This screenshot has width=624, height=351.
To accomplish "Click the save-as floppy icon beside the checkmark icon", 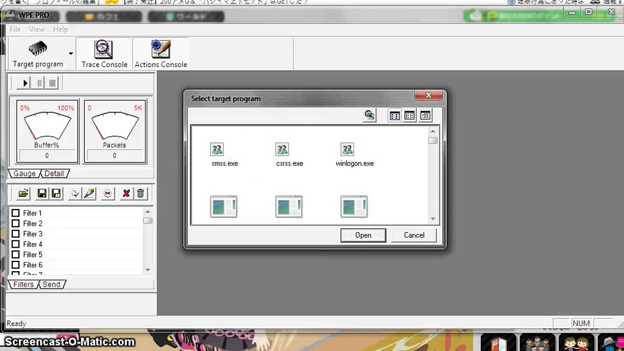I will (x=56, y=194).
